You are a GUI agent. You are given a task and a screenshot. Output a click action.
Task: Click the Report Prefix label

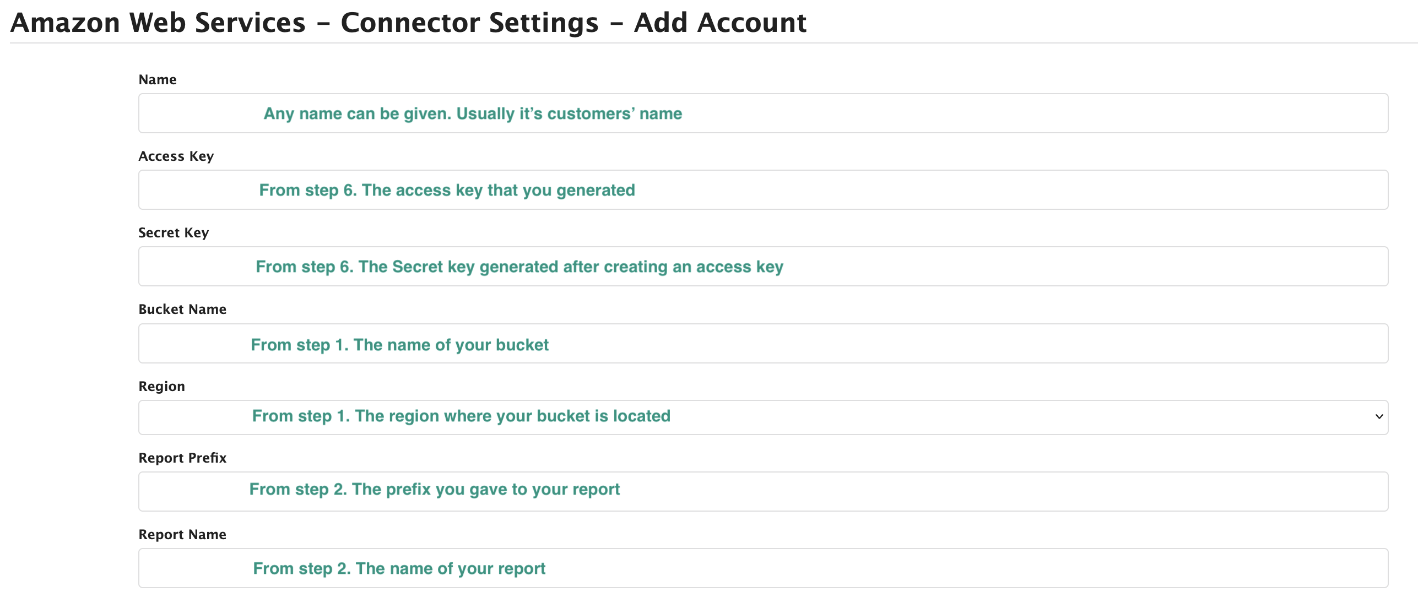pos(182,458)
